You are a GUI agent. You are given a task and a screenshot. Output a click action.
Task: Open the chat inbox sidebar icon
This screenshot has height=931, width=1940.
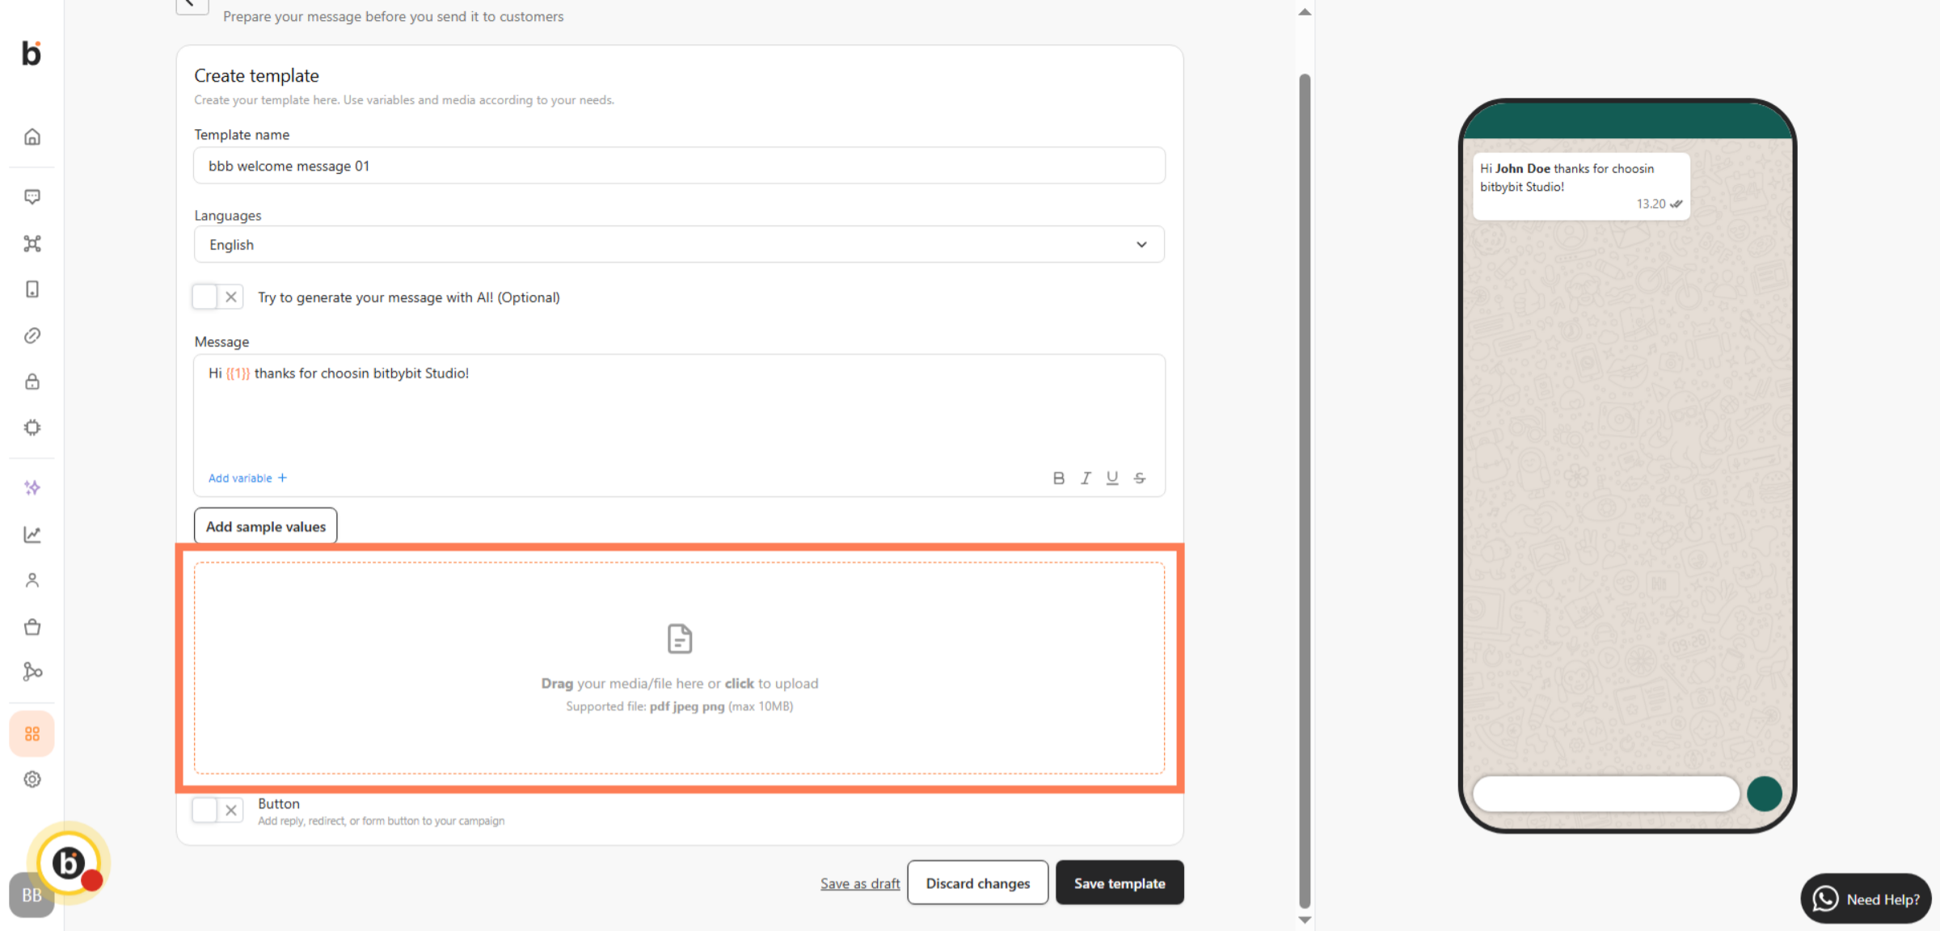[32, 197]
